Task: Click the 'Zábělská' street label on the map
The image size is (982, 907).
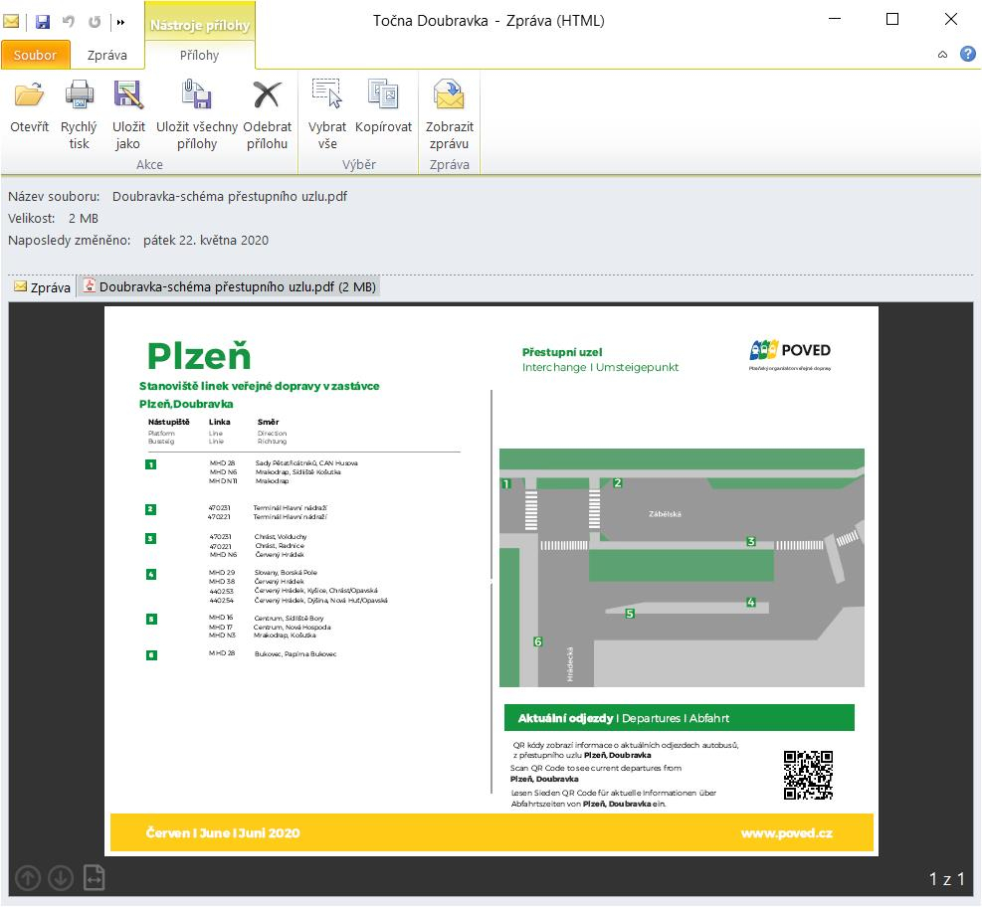Action: pyautogui.click(x=665, y=514)
